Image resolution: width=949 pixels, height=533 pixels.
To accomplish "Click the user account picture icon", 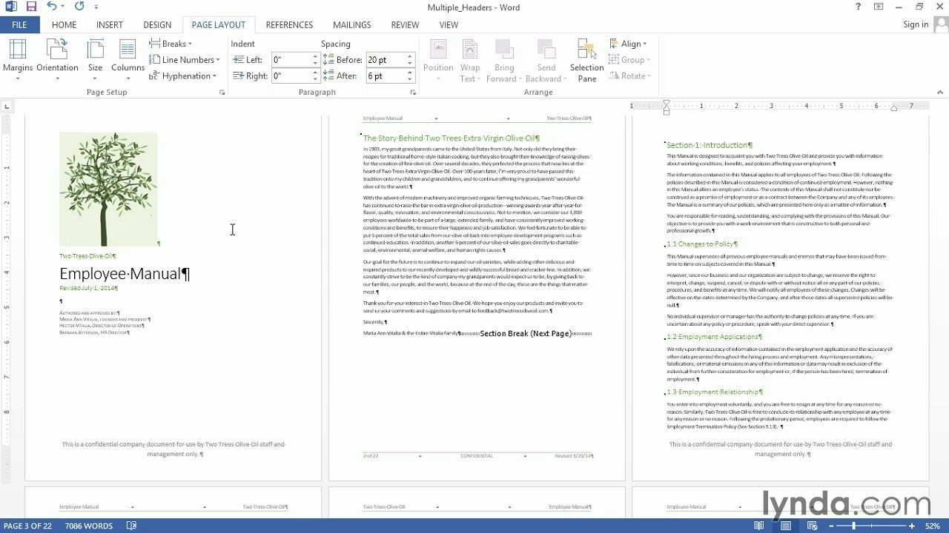I will [940, 24].
